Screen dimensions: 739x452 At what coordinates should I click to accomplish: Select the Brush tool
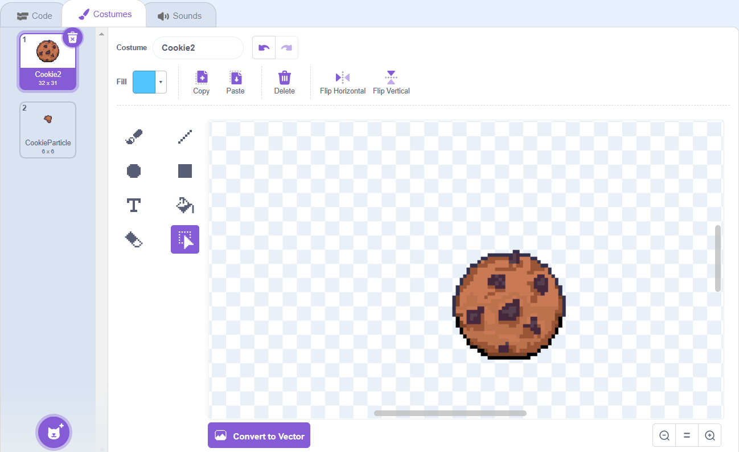134,137
